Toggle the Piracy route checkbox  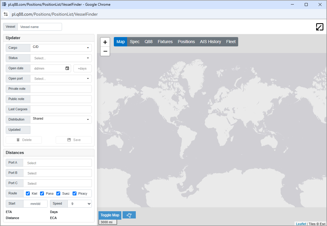pos(74,193)
